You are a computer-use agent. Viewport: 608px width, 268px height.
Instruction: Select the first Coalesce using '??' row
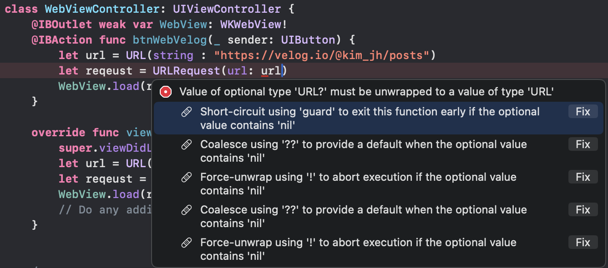(363, 151)
